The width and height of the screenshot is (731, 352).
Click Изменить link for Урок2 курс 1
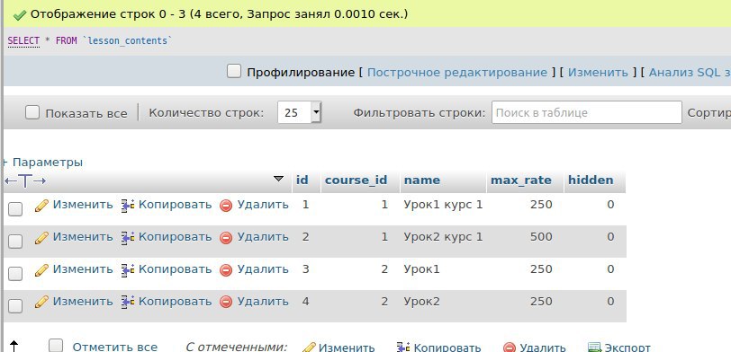(x=83, y=237)
